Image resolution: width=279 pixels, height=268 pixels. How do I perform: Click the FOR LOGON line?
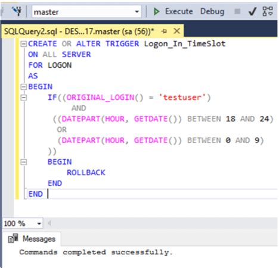click(x=50, y=65)
